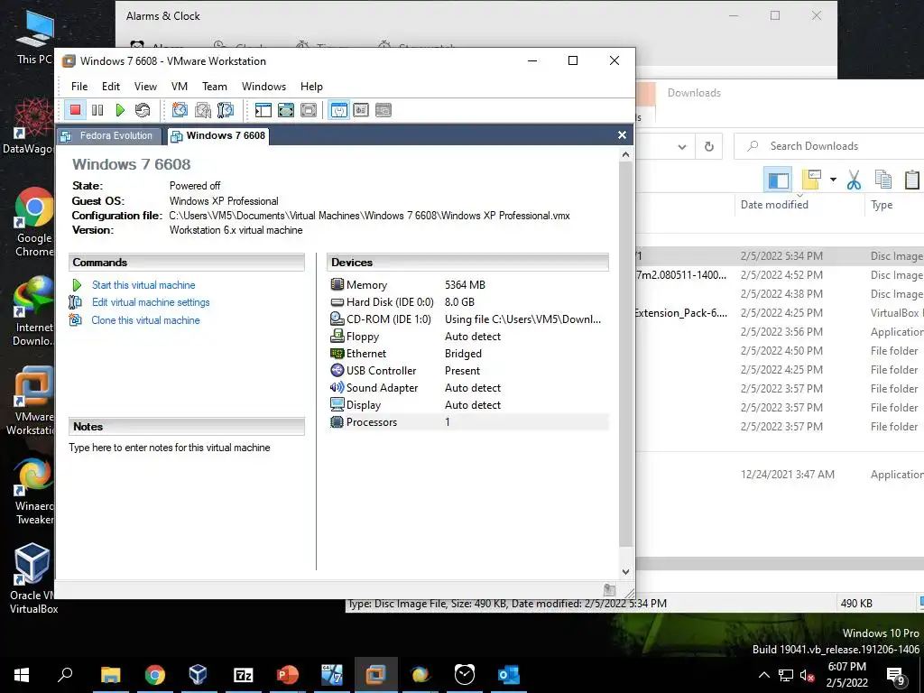Click the Take Snapshot toolbar icon
The height and width of the screenshot is (693, 924).
coord(180,110)
